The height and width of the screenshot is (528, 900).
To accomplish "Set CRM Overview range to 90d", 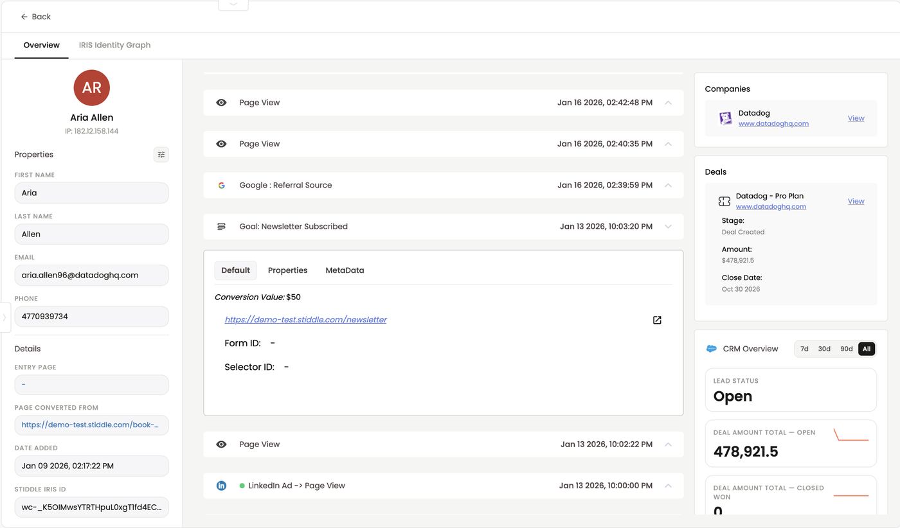I will coord(847,349).
